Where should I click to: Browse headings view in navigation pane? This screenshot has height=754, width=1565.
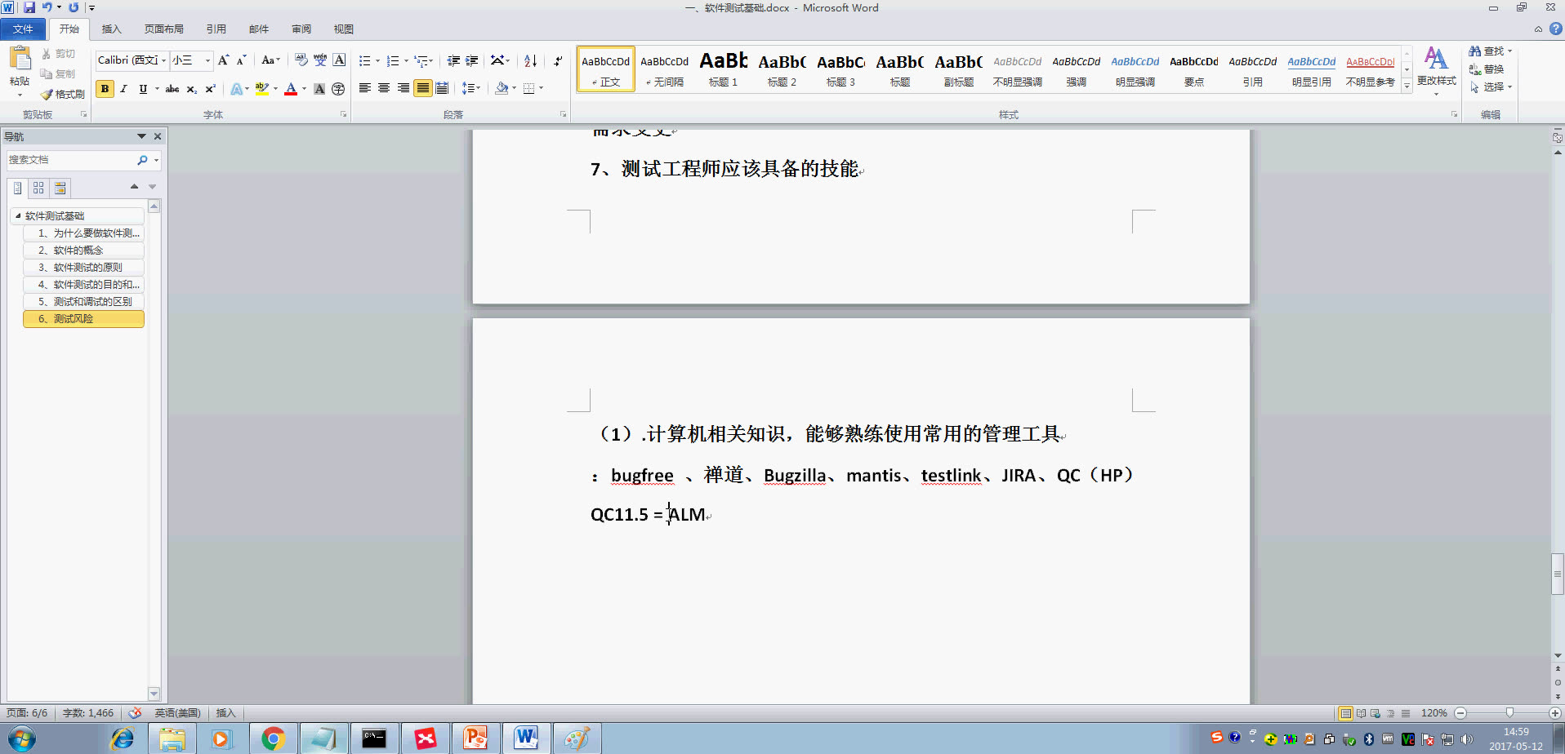click(17, 188)
